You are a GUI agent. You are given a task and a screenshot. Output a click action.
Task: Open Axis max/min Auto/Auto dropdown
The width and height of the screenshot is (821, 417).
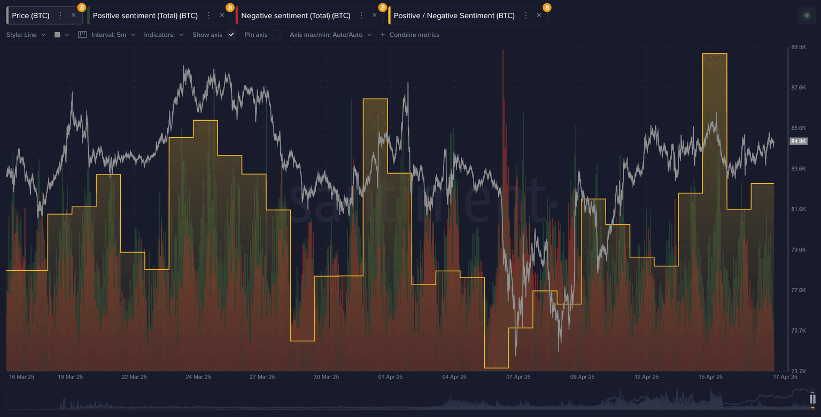[x=330, y=35]
